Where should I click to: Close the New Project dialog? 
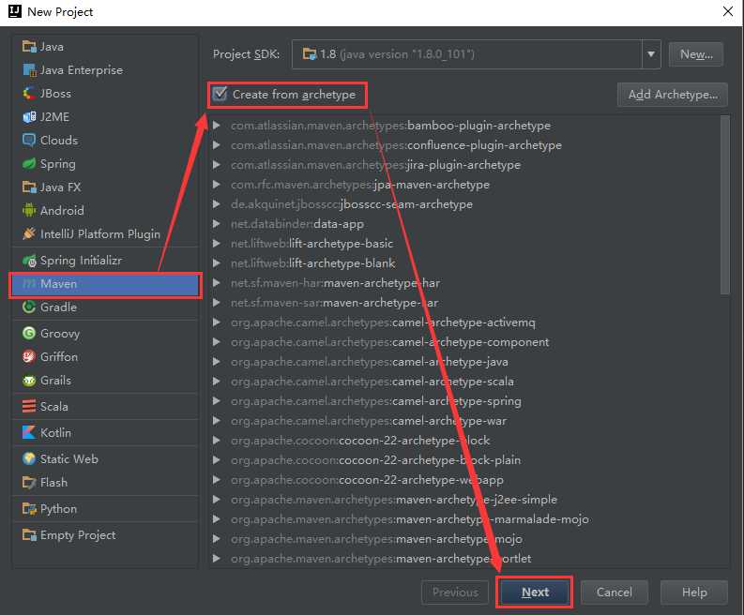728,11
